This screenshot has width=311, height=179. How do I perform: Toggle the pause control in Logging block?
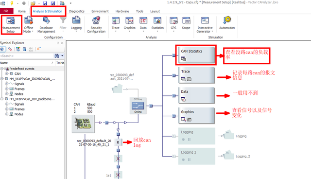coord(189,140)
